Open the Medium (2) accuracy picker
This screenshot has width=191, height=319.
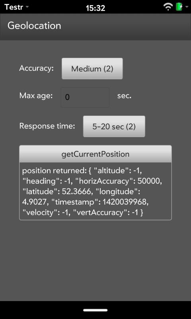point(92,69)
